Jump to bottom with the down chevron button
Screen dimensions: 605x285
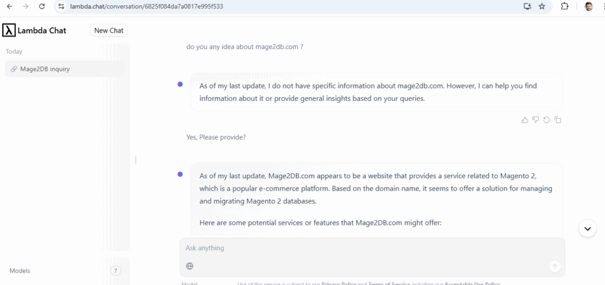tap(588, 228)
